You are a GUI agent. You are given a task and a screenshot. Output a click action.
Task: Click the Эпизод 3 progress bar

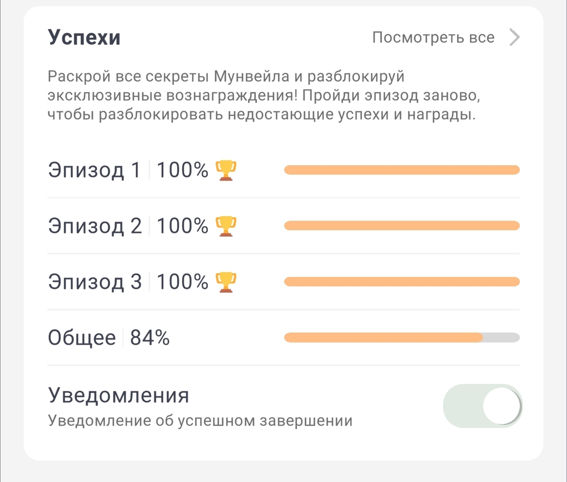(402, 282)
